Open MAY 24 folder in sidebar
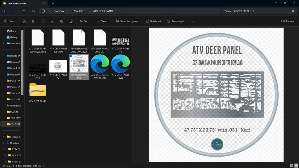This screenshot has height=168, width=299. pyautogui.click(x=12, y=112)
